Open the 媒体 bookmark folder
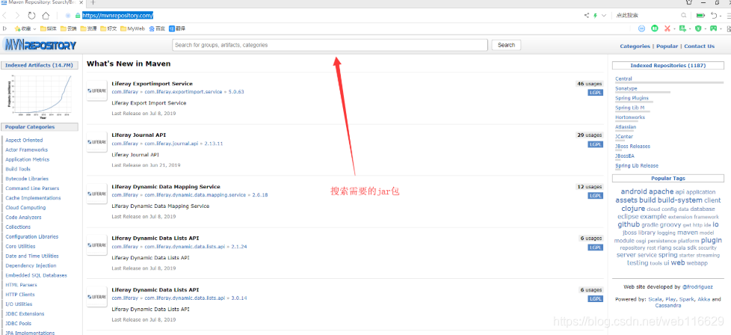Image resolution: width=731 pixels, height=335 pixels. tap(49, 28)
